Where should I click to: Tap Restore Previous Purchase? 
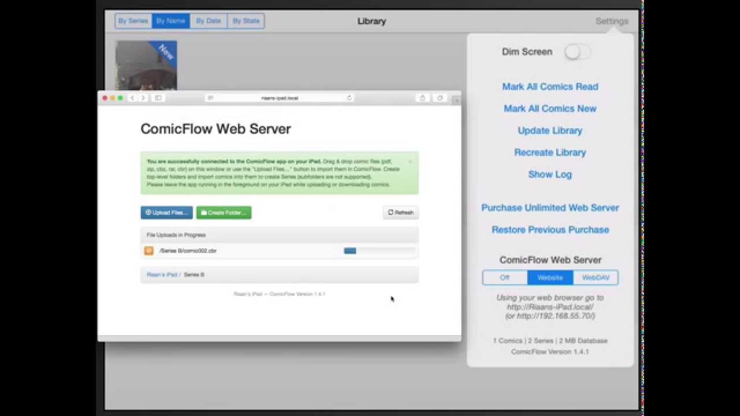click(x=550, y=230)
